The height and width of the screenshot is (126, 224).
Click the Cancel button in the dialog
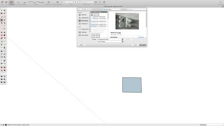point(135,45)
